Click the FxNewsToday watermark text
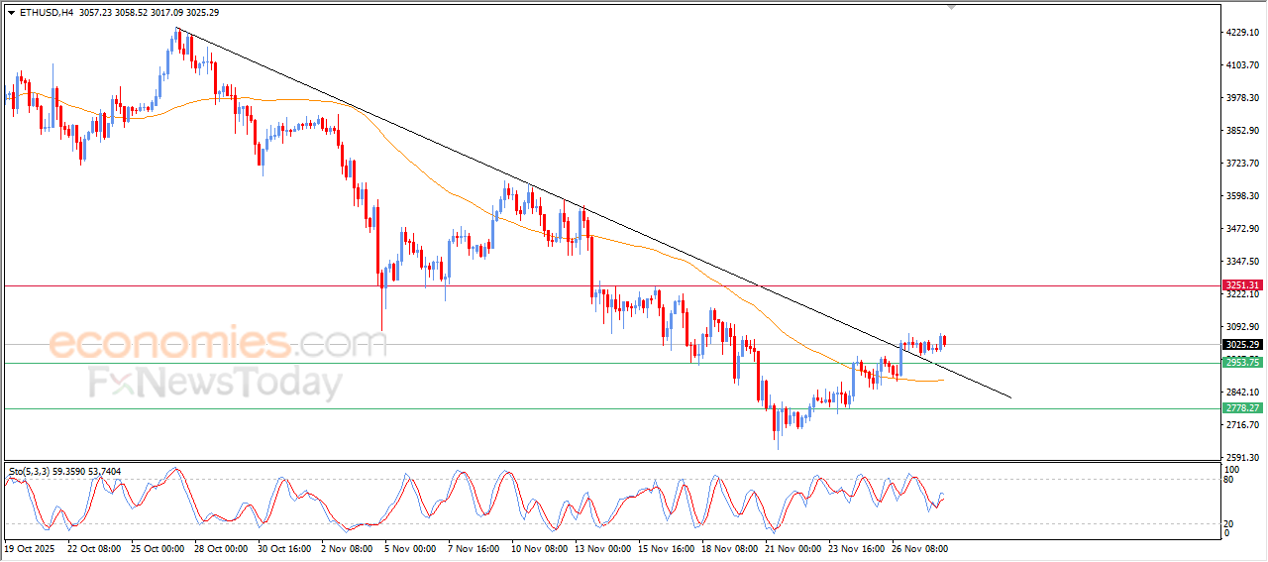 click(x=215, y=383)
